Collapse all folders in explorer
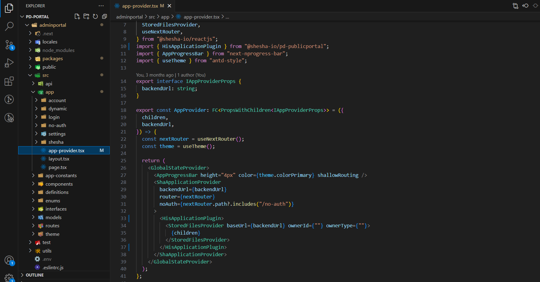Image resolution: width=540 pixels, height=282 pixels. pos(105,16)
